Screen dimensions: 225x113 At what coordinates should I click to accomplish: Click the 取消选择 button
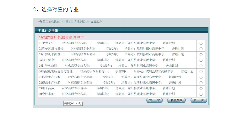coord(176,100)
